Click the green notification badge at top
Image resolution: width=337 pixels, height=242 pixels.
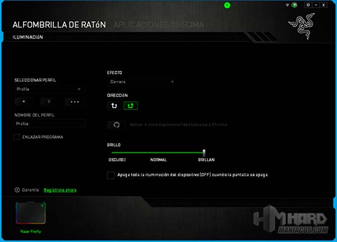(x=227, y=6)
